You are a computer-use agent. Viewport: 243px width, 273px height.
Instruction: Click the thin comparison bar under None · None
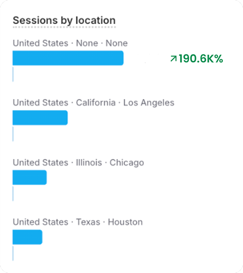coord(13,74)
